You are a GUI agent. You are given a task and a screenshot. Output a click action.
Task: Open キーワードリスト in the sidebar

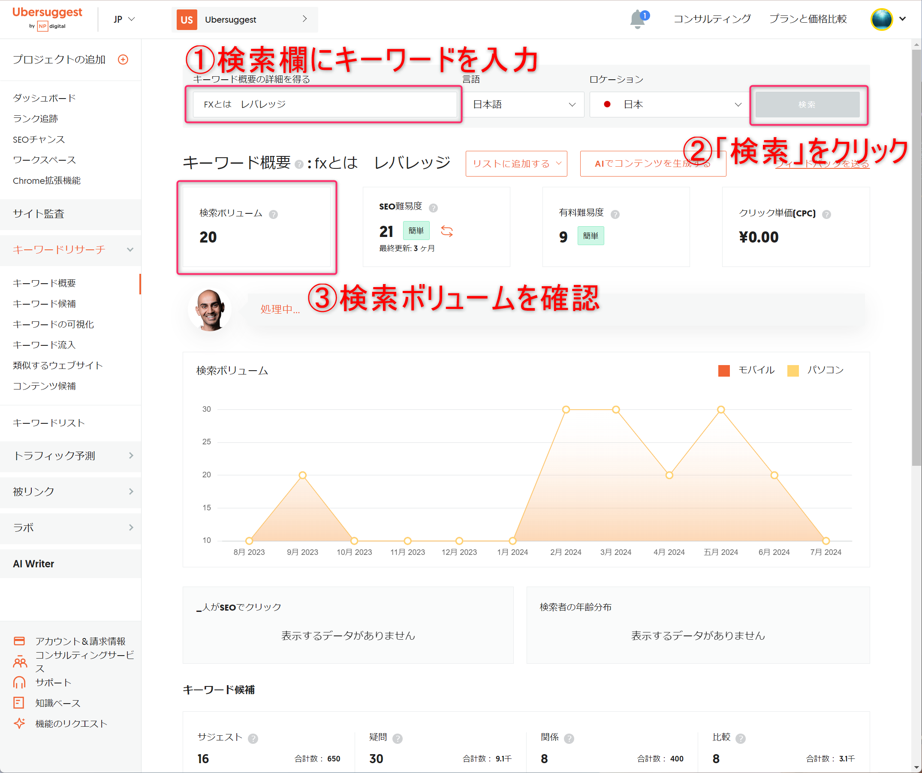coord(49,423)
